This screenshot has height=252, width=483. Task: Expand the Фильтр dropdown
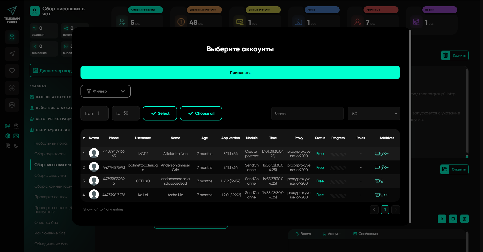pyautogui.click(x=105, y=91)
